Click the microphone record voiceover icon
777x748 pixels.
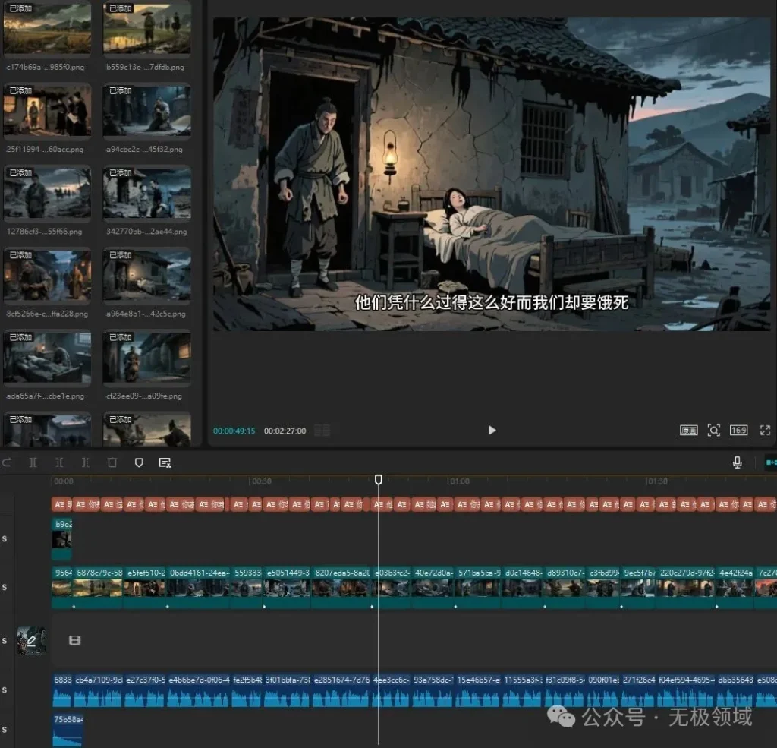[x=737, y=462]
